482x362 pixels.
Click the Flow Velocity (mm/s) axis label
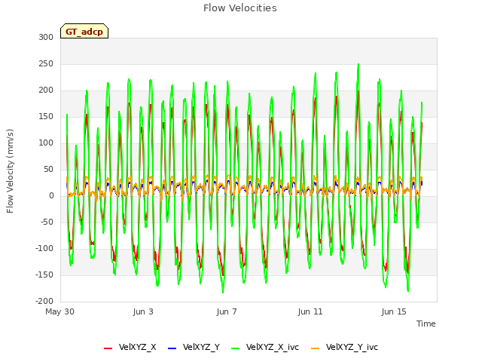pyautogui.click(x=10, y=171)
